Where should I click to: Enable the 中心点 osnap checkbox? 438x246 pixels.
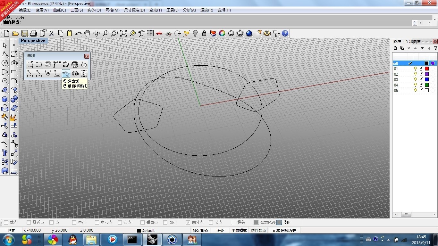[97, 222]
